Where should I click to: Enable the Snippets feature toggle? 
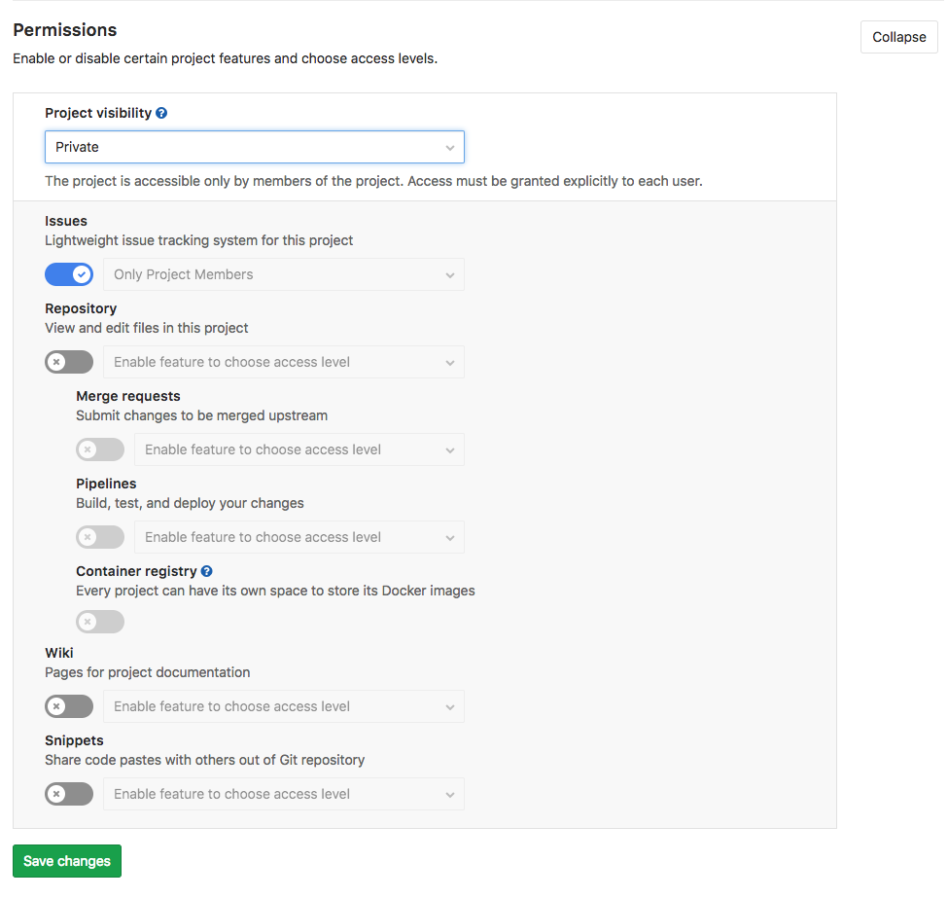coord(69,793)
